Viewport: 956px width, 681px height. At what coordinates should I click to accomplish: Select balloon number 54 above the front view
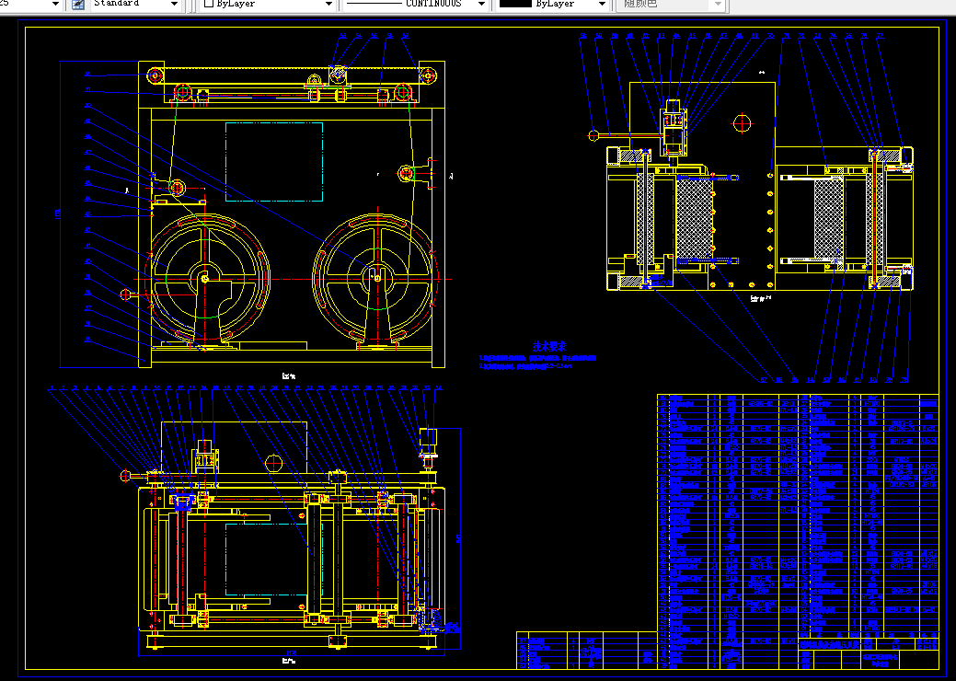(x=359, y=36)
